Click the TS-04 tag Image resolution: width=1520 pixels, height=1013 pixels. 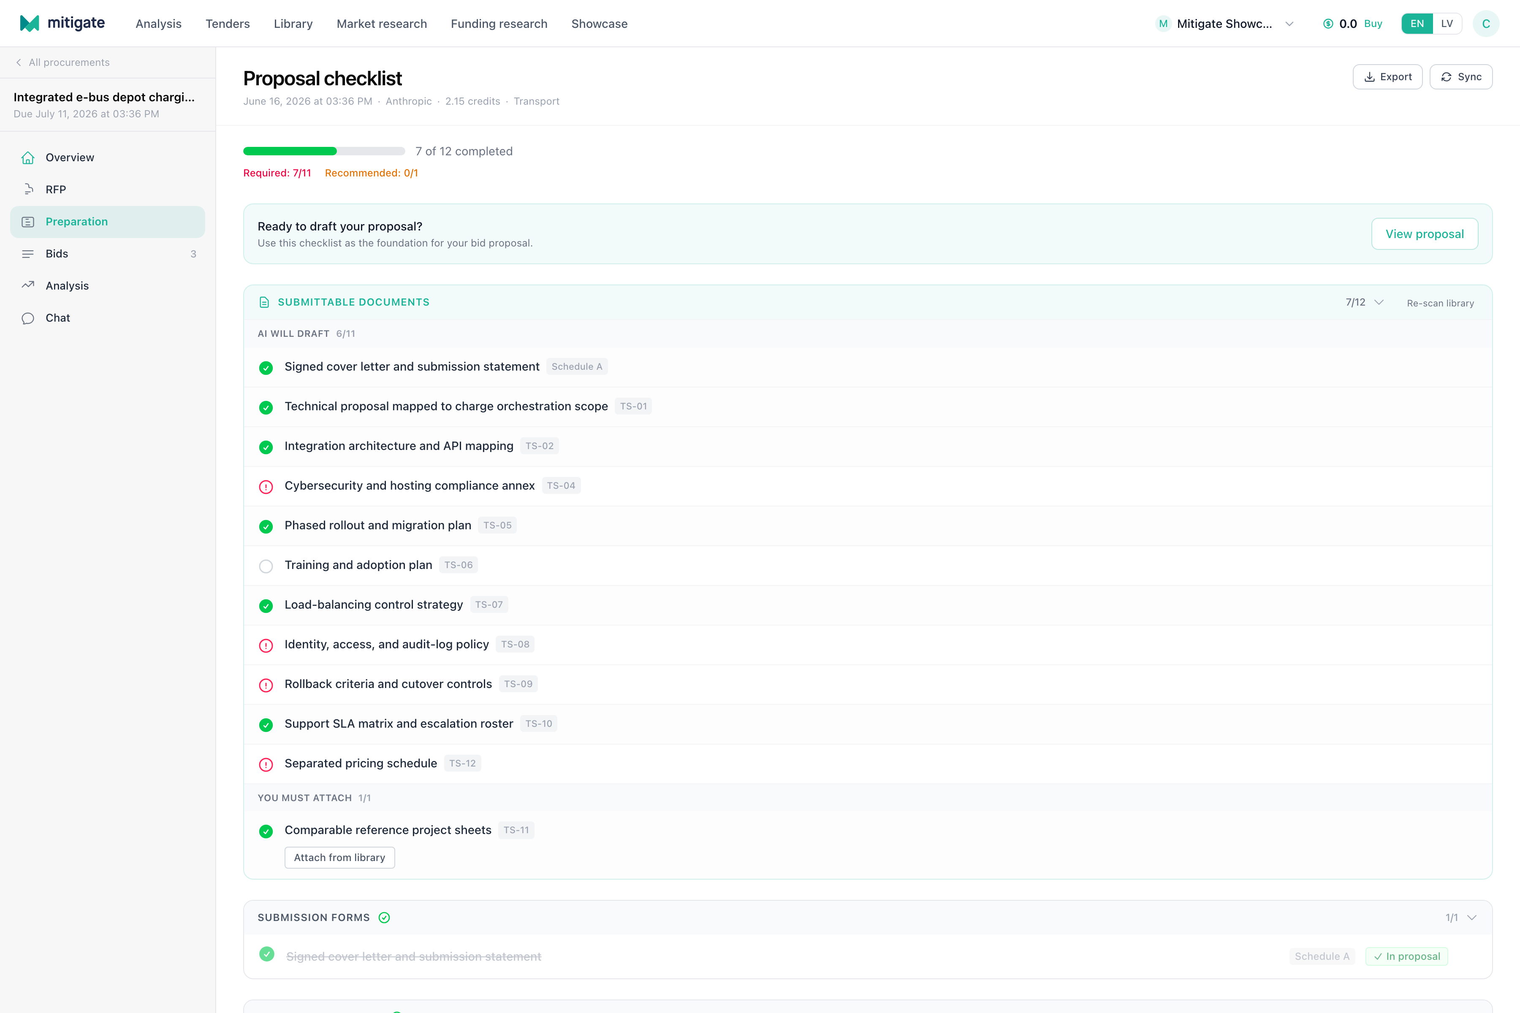pyautogui.click(x=561, y=486)
